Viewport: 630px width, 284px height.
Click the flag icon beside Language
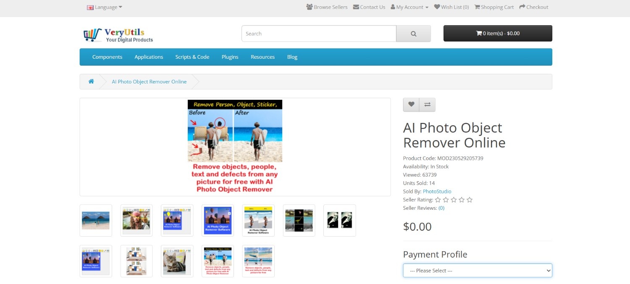point(90,8)
